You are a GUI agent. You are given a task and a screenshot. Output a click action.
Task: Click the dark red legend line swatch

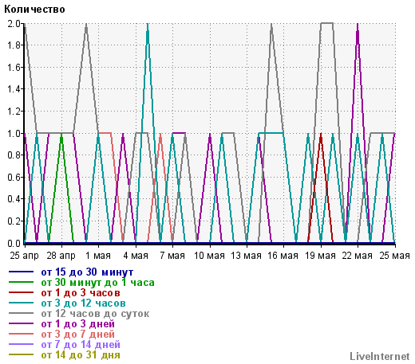click(x=21, y=292)
